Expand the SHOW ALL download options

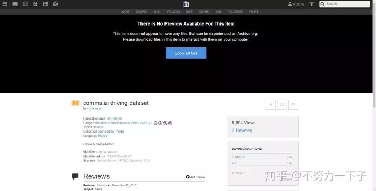pyautogui.click(x=238, y=173)
